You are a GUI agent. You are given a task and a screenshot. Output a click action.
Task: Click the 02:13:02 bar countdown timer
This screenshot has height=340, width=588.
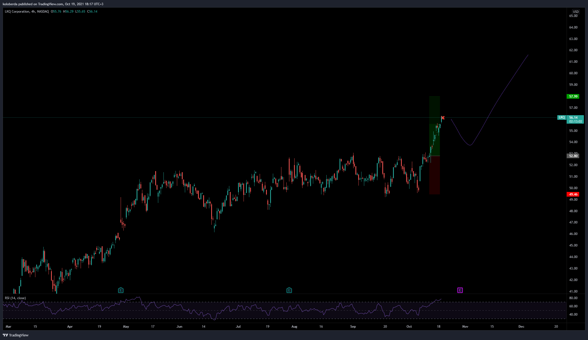[575, 121]
